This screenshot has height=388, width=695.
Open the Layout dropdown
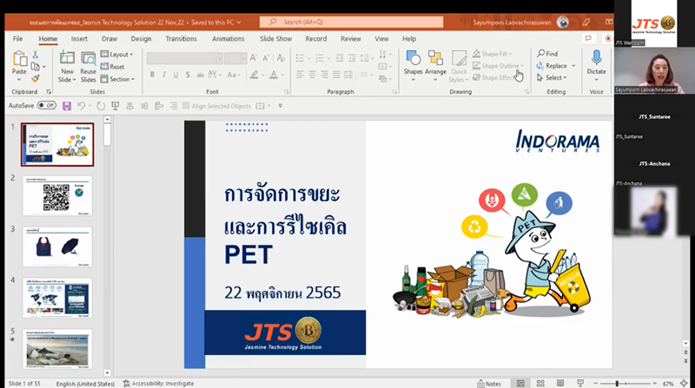117,54
